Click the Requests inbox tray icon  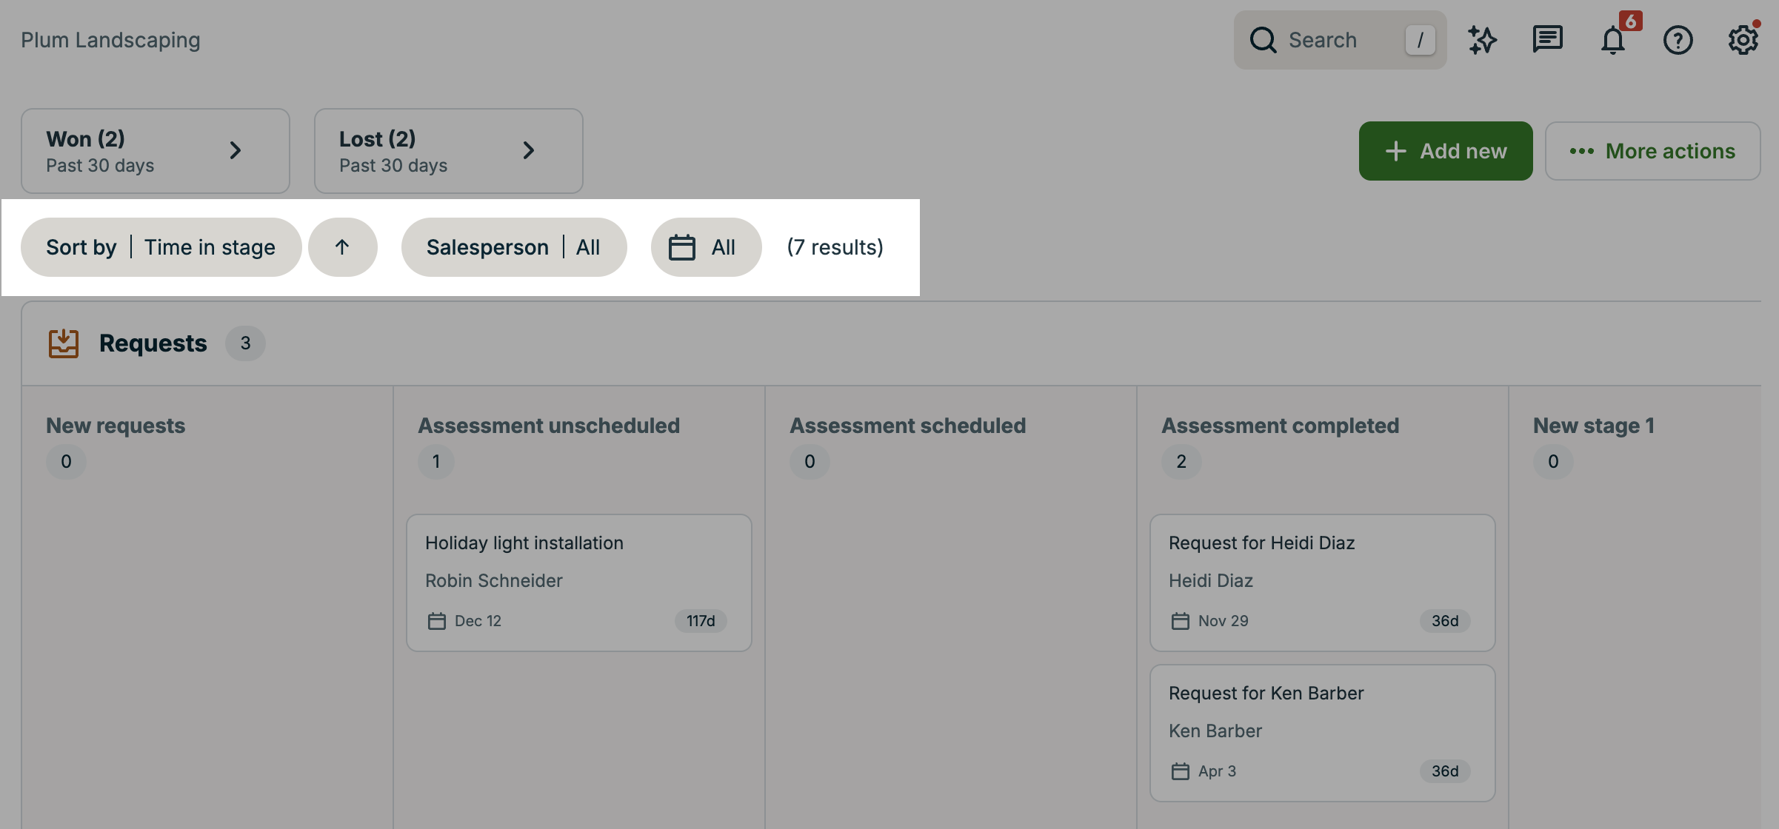(x=64, y=343)
